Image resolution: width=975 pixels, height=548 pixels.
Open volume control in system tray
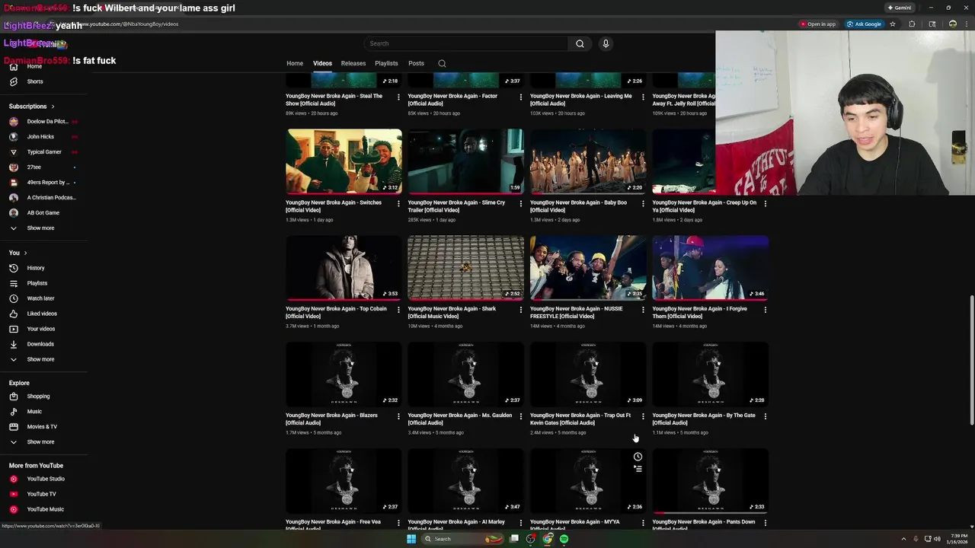click(x=937, y=539)
